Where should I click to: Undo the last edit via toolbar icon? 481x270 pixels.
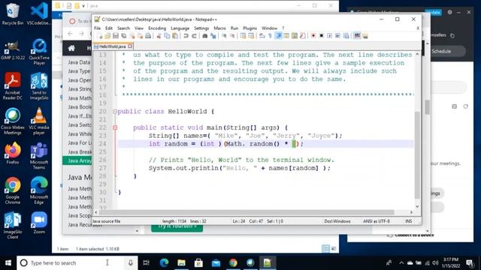[186, 36]
